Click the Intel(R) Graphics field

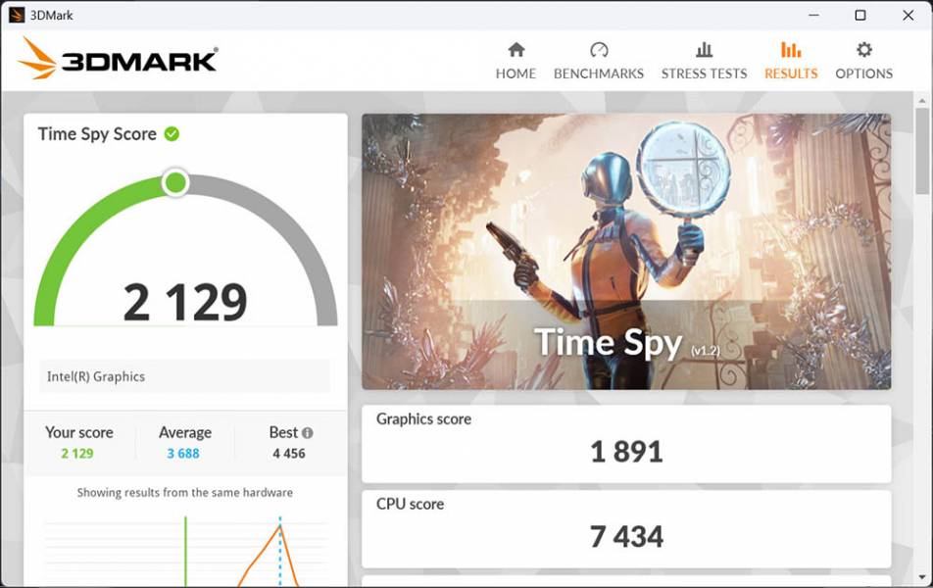pos(184,376)
